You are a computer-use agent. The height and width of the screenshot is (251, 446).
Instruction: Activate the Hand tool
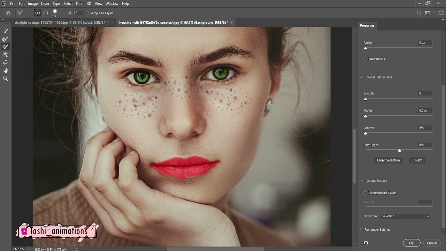point(6,71)
